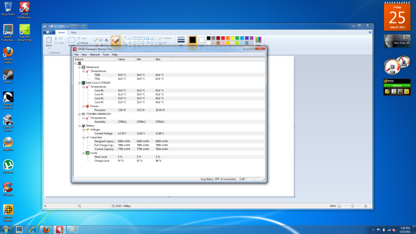Image resolution: width=416 pixels, height=234 pixels.
Task: Open the Paint application menu button
Action: [49, 32]
